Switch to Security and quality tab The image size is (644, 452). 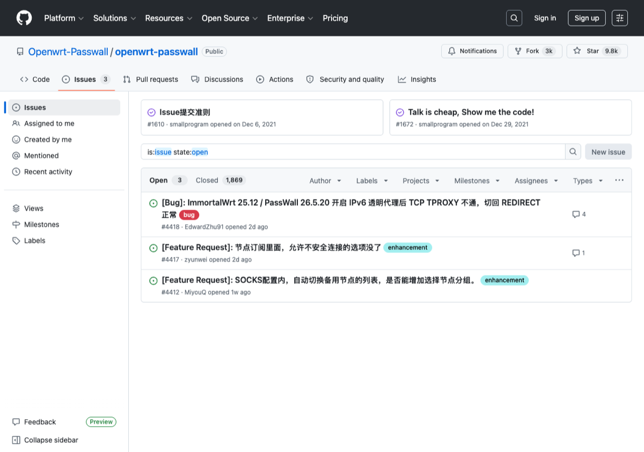click(345, 79)
